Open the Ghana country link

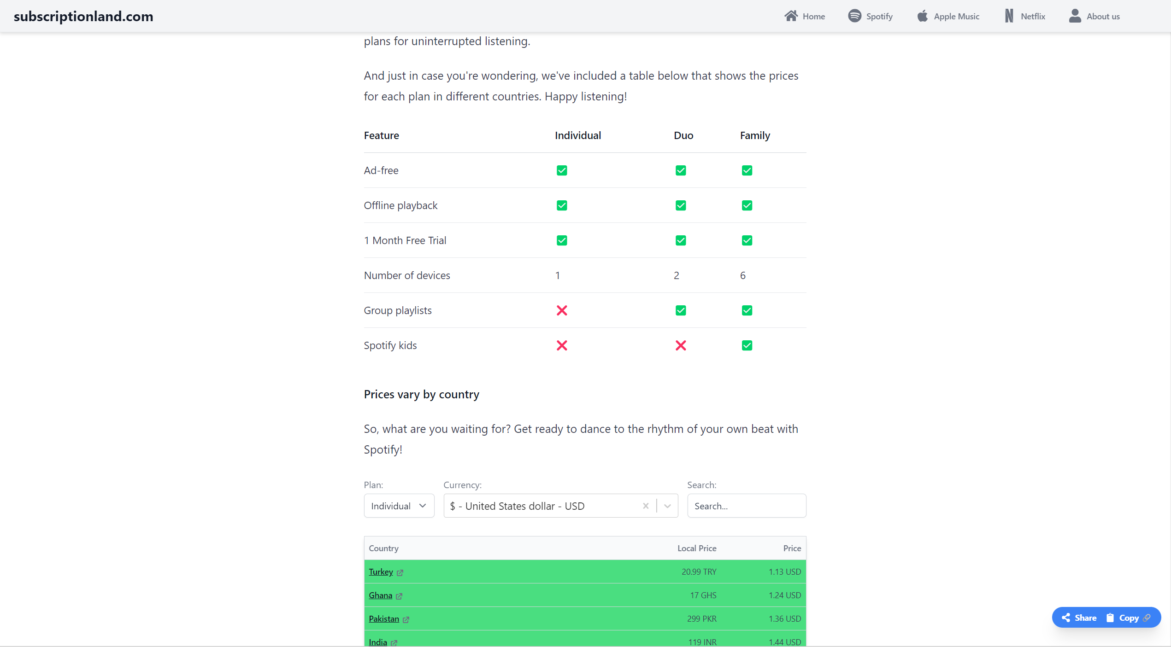point(380,595)
